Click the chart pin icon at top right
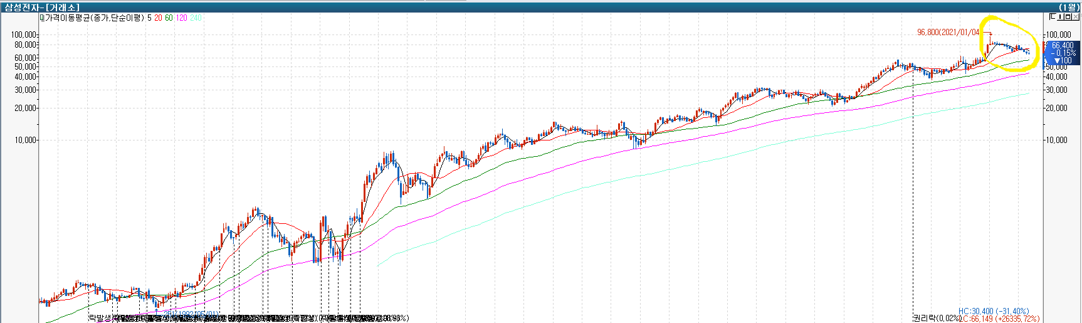This screenshot has width=1082, height=323. [x=1053, y=17]
